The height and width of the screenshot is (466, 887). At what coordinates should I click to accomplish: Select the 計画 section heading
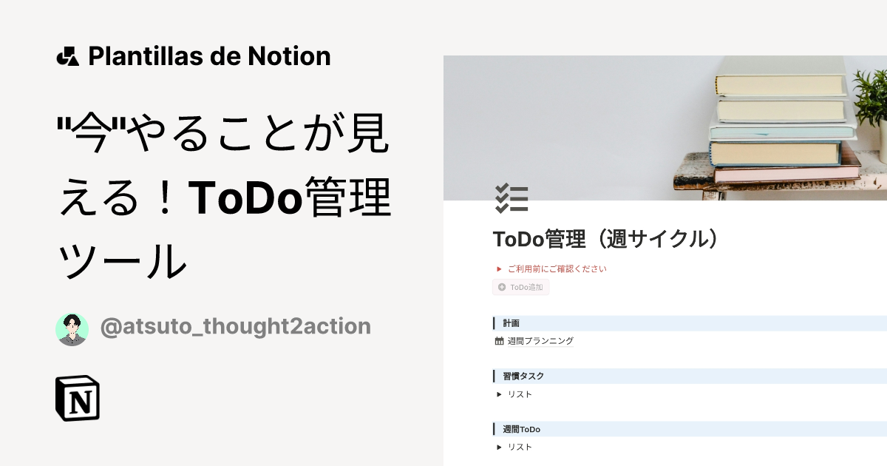point(510,323)
